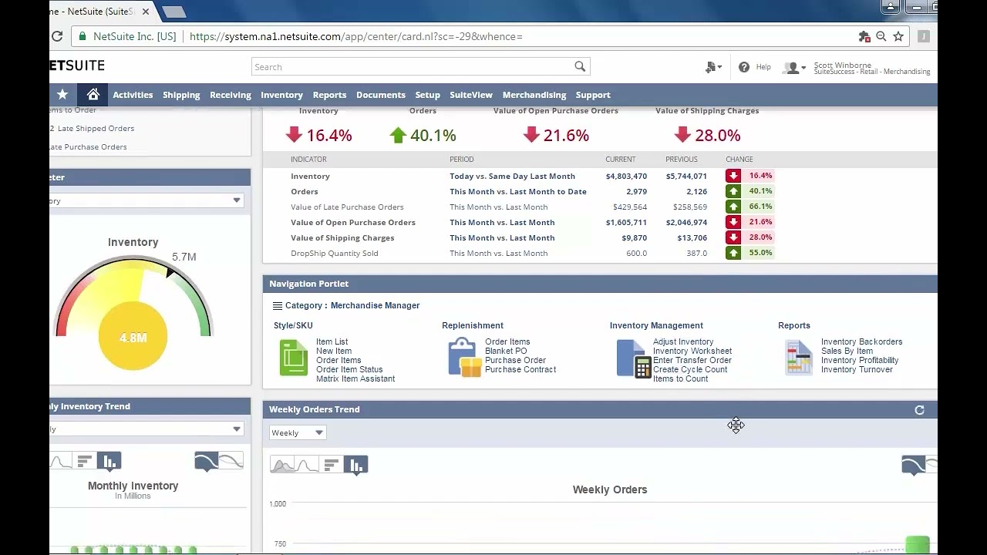Click the Reports spreadsheet icon

[x=799, y=358]
